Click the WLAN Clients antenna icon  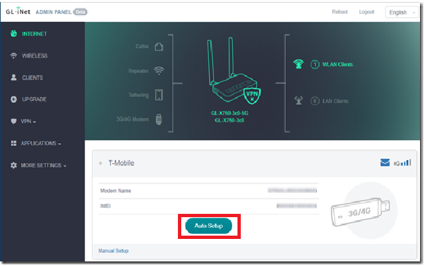tap(298, 64)
